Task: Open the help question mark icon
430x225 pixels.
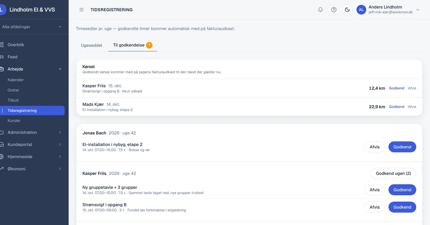Action: click(334, 10)
